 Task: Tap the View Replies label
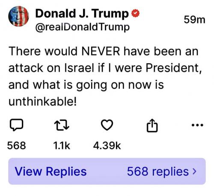[x=51, y=171]
